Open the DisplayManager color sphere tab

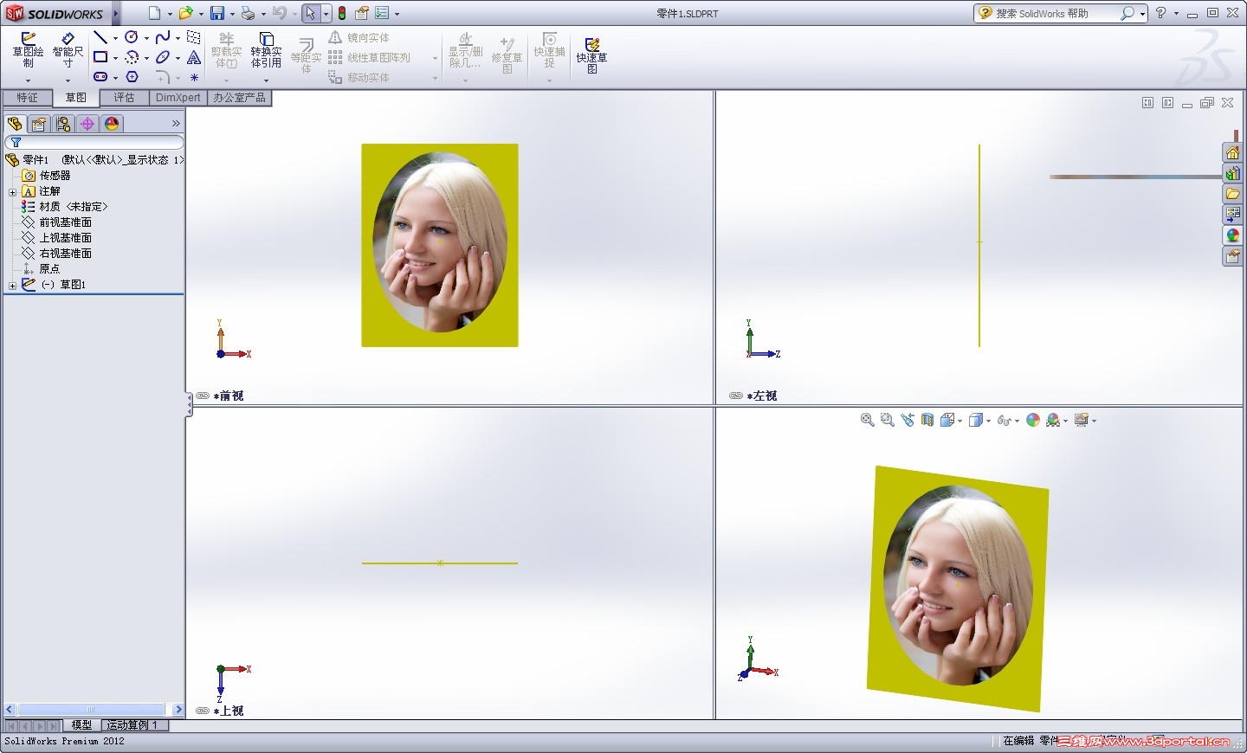[x=112, y=124]
